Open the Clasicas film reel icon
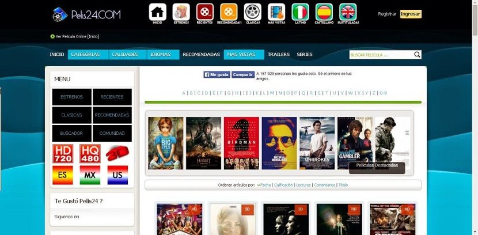Viewport: 478px width, 235px height. point(253,12)
